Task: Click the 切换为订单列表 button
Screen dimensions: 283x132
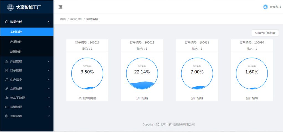Action: 265,33
